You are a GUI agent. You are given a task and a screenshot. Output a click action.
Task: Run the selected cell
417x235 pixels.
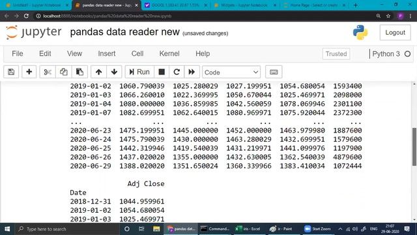[139, 72]
